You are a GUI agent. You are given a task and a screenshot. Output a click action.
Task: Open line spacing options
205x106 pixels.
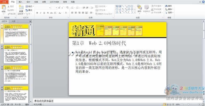(92, 8)
